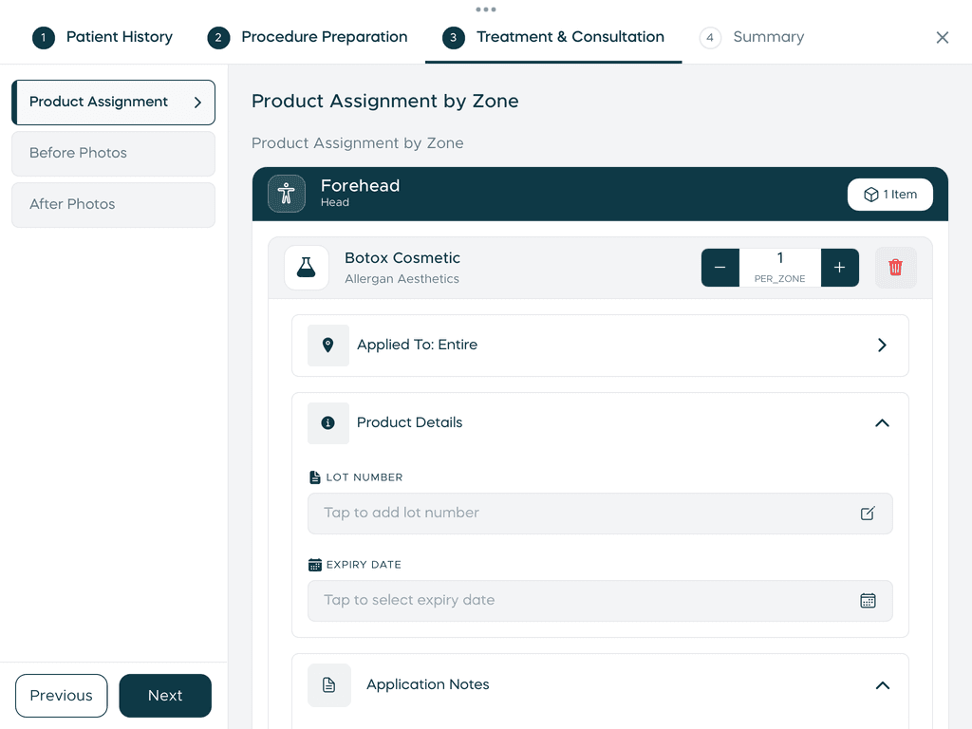Screen dimensions: 972x729
Task: Collapse the Product Details section
Action: pos(882,423)
